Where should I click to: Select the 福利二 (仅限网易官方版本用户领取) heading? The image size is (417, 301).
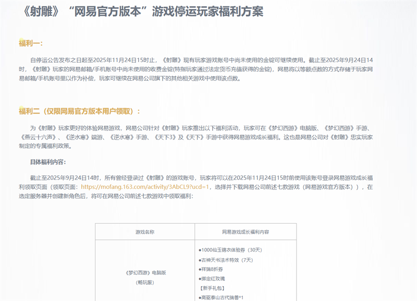[x=79, y=111]
